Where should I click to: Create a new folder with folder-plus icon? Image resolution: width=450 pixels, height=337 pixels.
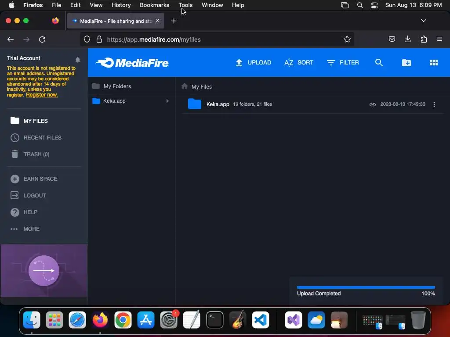(x=406, y=62)
